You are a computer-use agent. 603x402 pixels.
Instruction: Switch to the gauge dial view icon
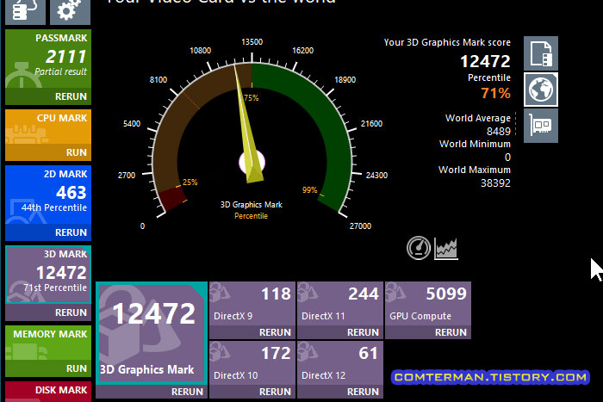click(419, 248)
